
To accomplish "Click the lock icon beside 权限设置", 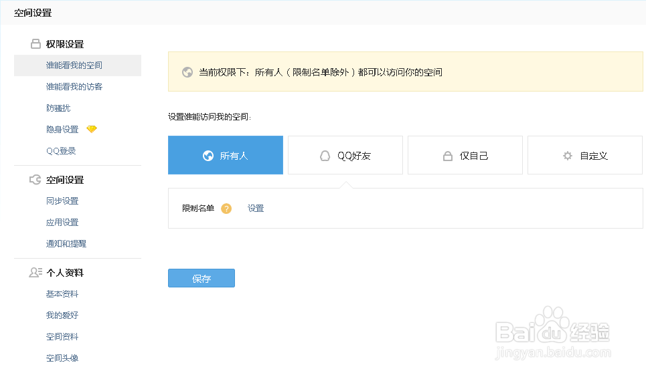I will coord(36,44).
